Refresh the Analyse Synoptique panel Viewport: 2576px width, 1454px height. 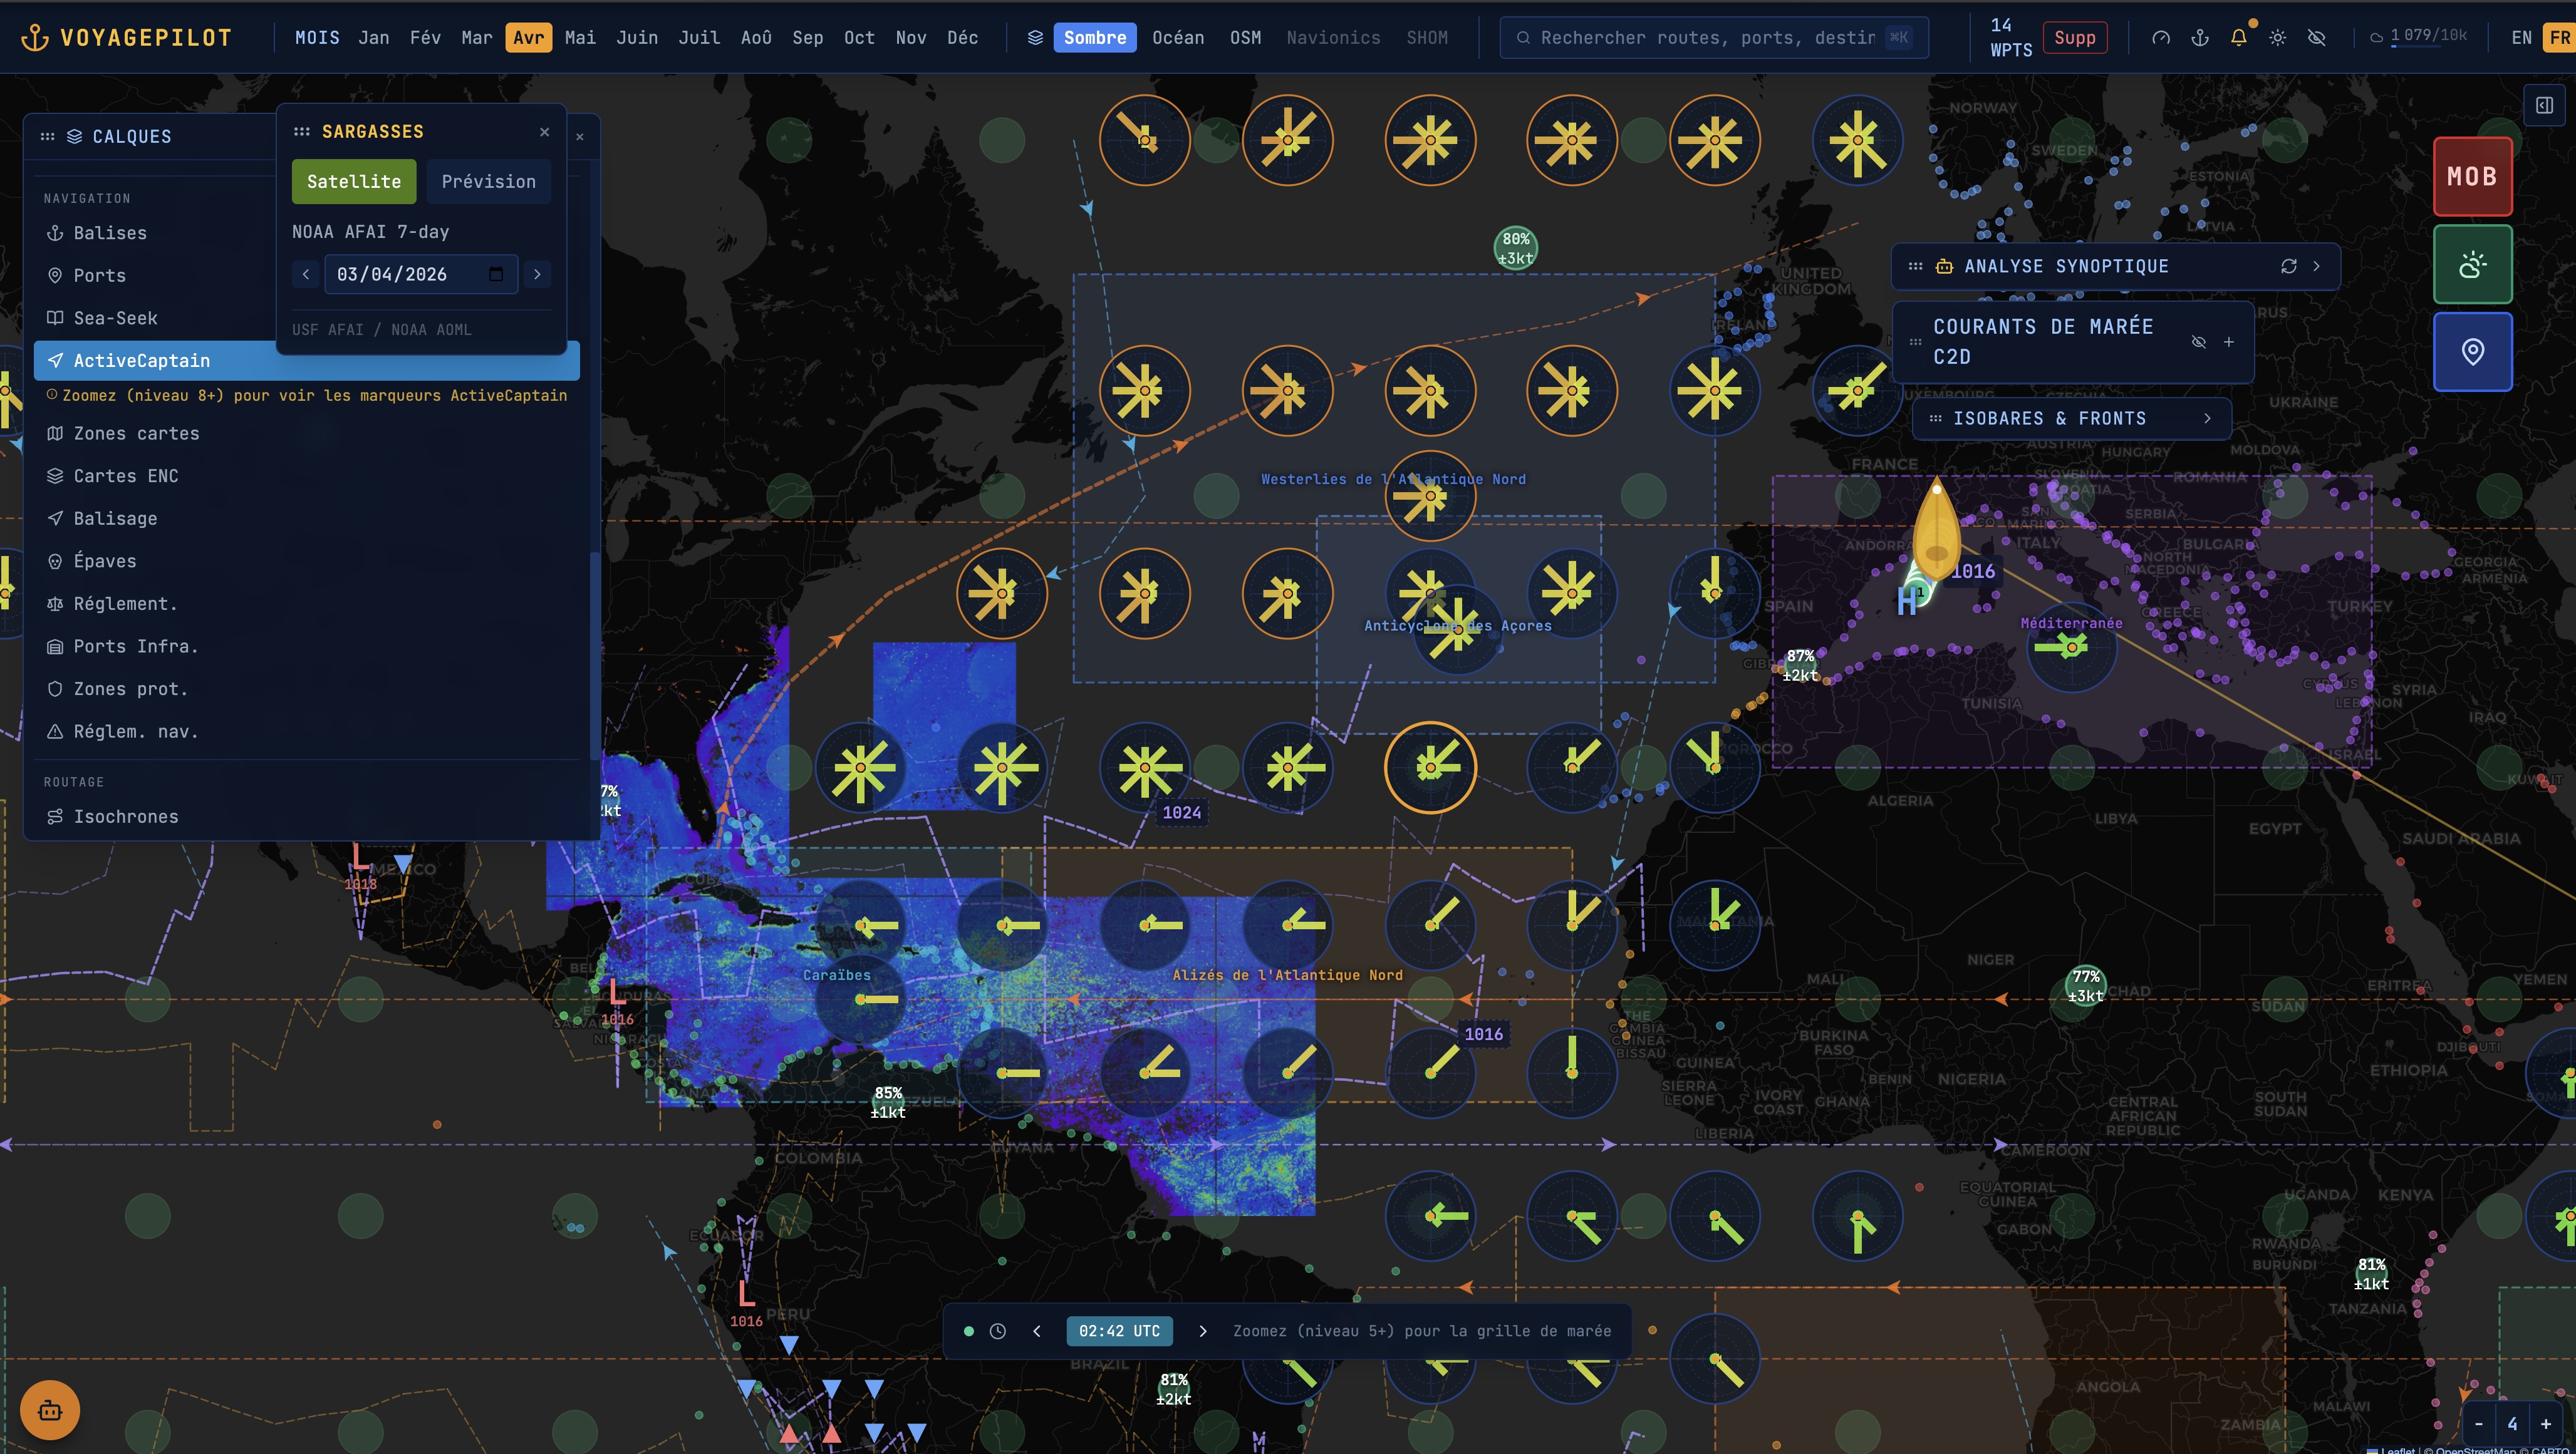click(x=2289, y=266)
